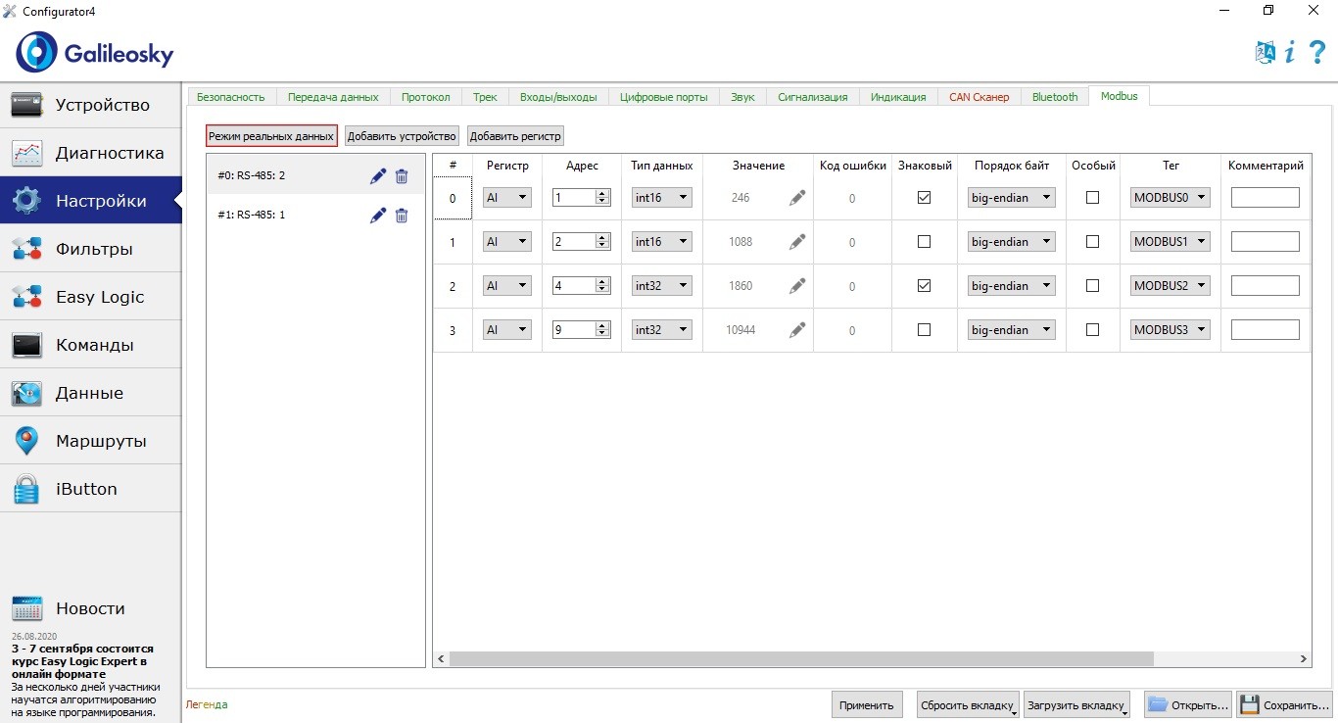Open the info icon in header
Viewport: 1338px width, 723px height.
(x=1290, y=53)
